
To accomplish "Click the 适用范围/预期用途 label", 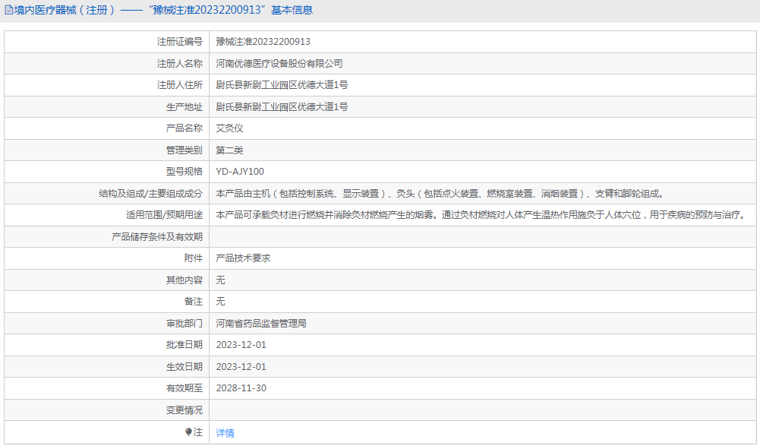I will [x=164, y=215].
